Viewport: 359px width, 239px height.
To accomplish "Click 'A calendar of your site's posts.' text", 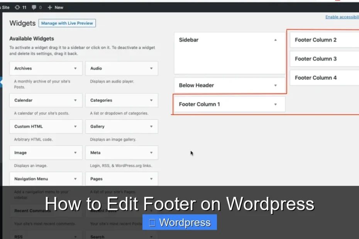I will tap(41, 113).
